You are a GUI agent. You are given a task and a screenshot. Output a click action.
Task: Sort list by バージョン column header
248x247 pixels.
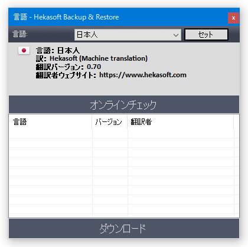click(x=110, y=122)
